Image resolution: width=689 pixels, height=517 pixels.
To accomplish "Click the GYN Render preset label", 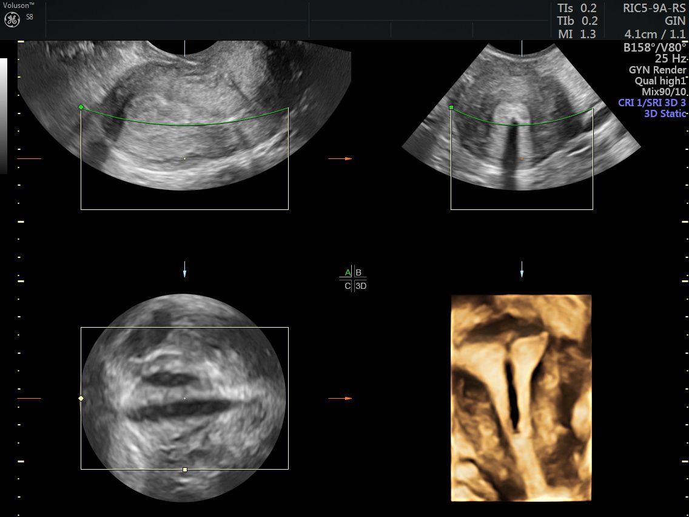I will [657, 70].
